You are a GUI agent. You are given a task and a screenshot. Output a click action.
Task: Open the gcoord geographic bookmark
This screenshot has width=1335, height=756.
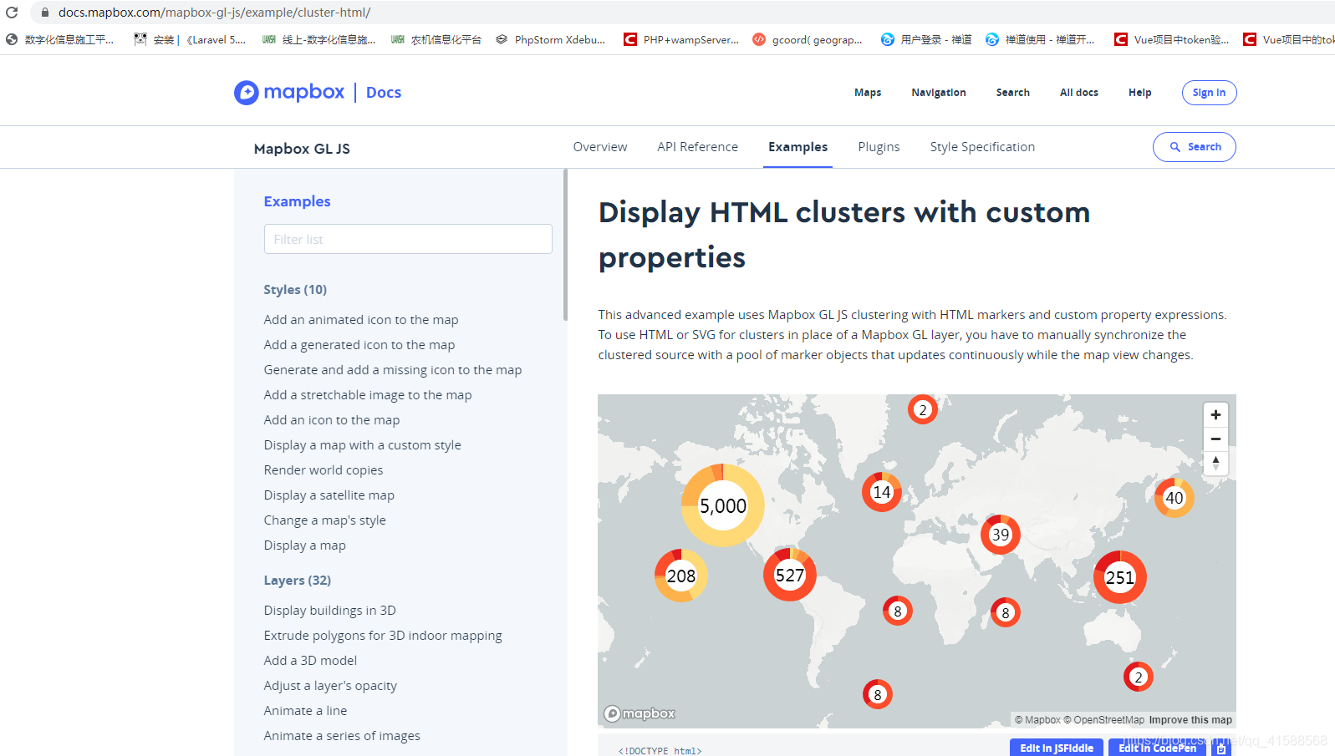point(808,39)
